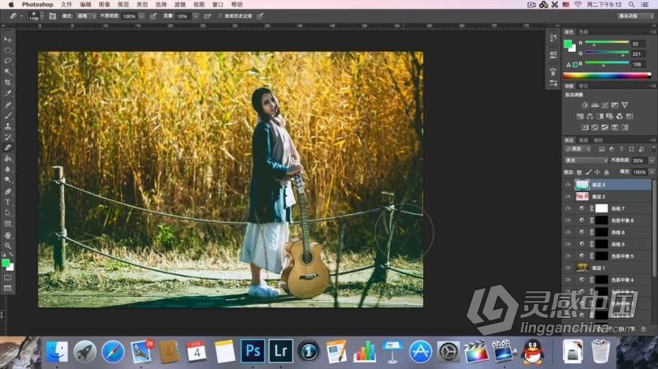Screen dimensions: 658x369
Task: Toggle visibility of 曲线 5 layer
Action: pyautogui.click(x=568, y=244)
